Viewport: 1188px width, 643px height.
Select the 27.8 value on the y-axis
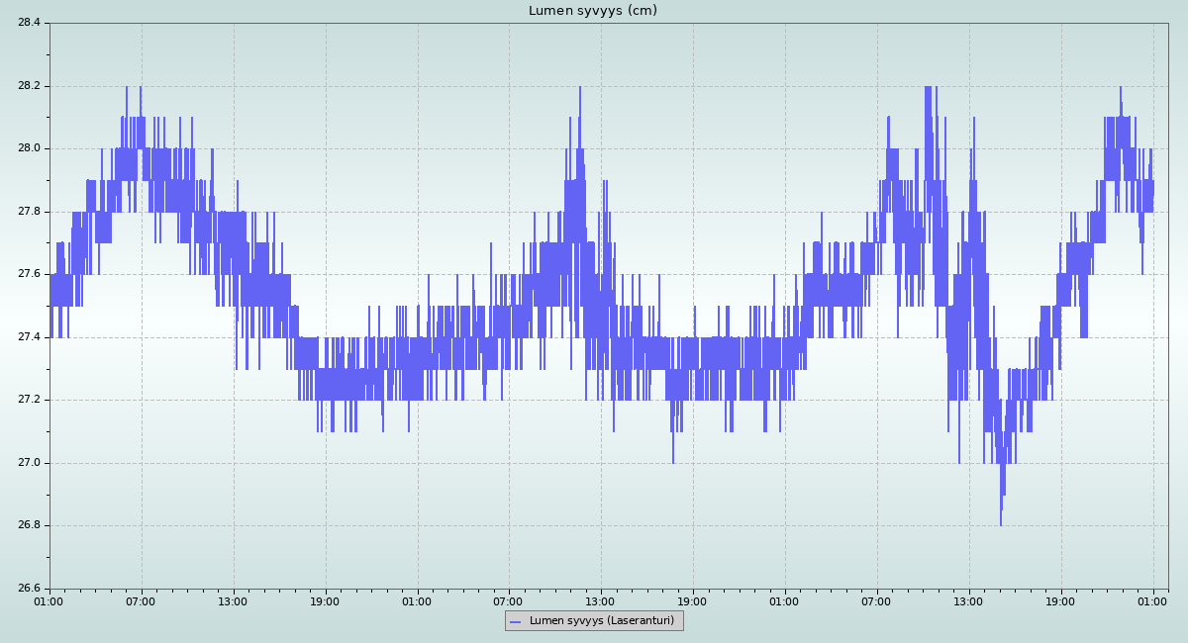pyautogui.click(x=29, y=212)
